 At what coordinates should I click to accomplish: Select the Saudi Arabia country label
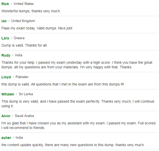[x=24, y=116]
